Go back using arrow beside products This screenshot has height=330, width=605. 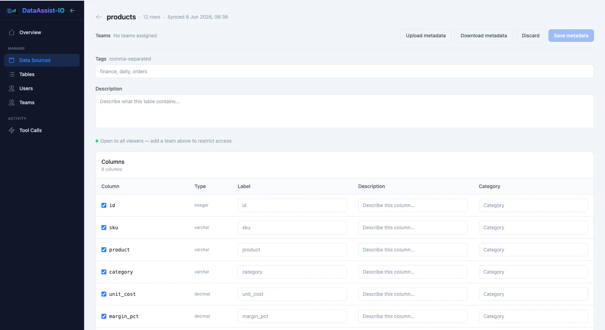[99, 17]
